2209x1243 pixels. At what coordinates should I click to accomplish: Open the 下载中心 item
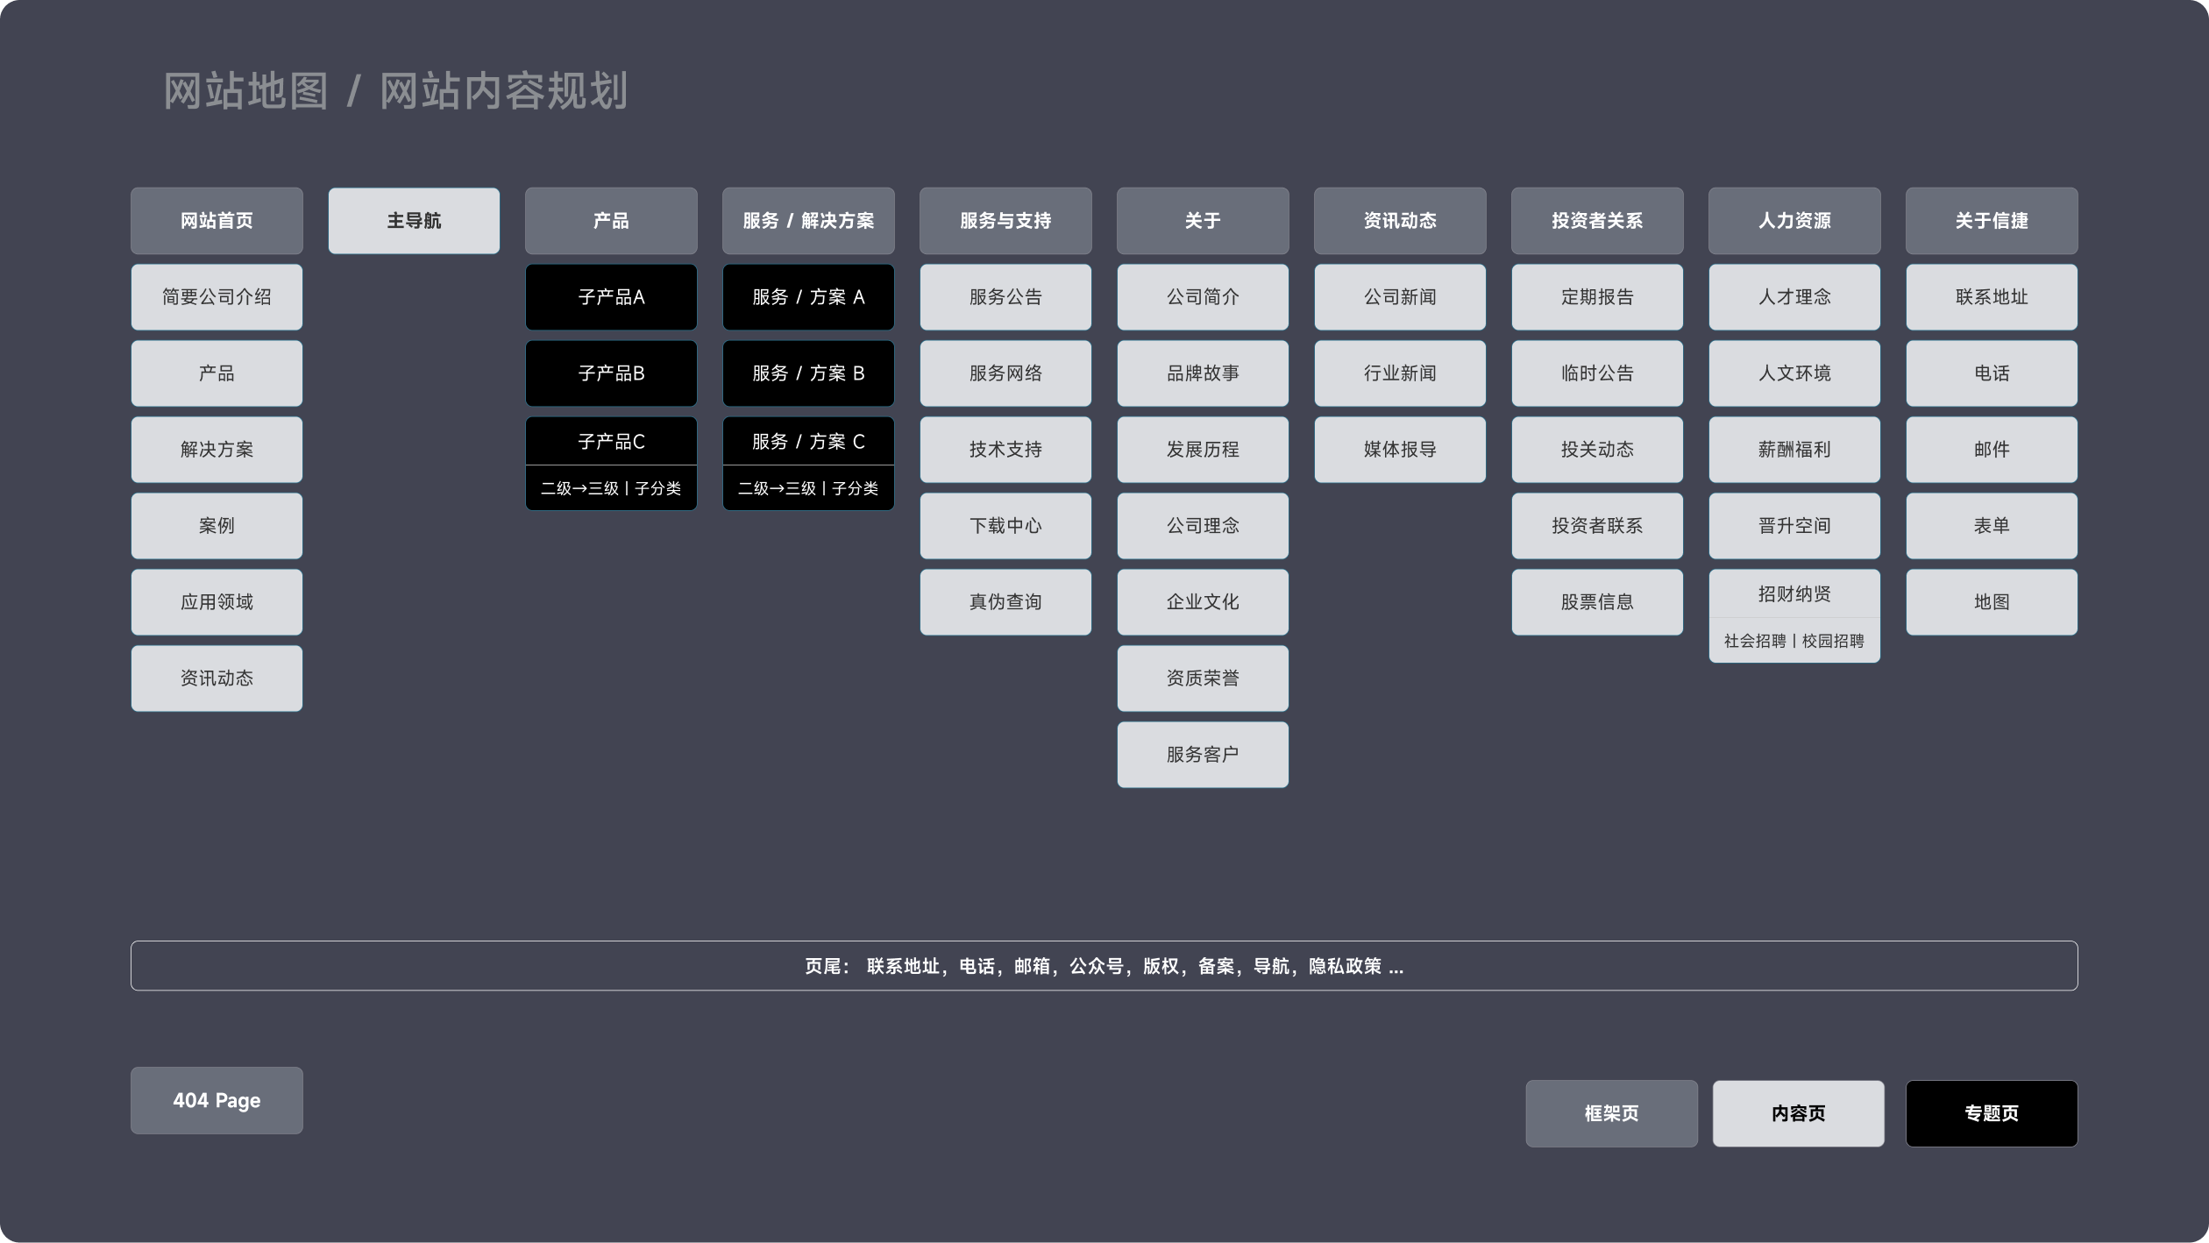point(1005,526)
